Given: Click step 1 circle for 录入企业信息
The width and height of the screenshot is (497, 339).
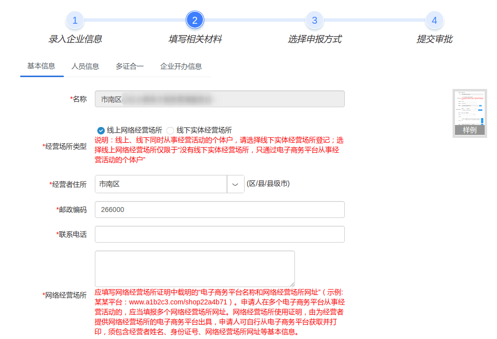Looking at the screenshot, I should coord(75,20).
